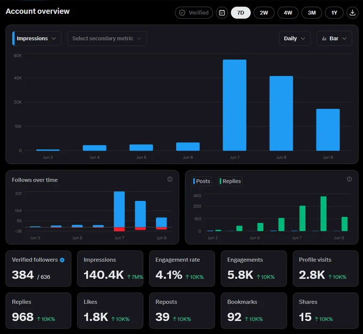Open the Likes 1.8K card

[110, 311]
